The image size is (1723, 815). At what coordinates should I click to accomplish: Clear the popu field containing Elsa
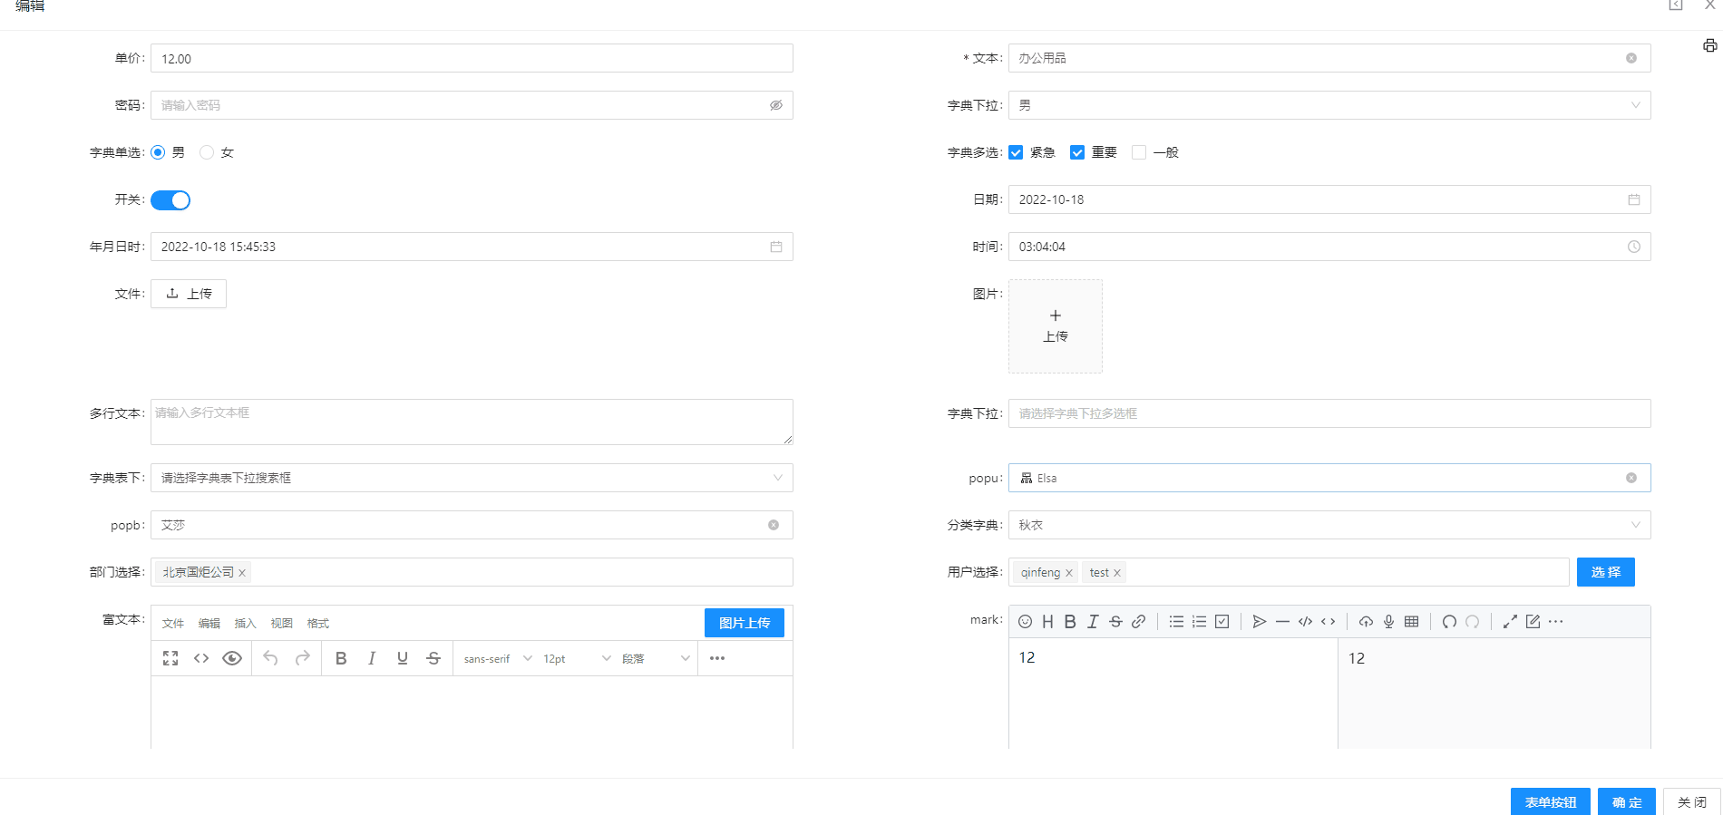1631,478
